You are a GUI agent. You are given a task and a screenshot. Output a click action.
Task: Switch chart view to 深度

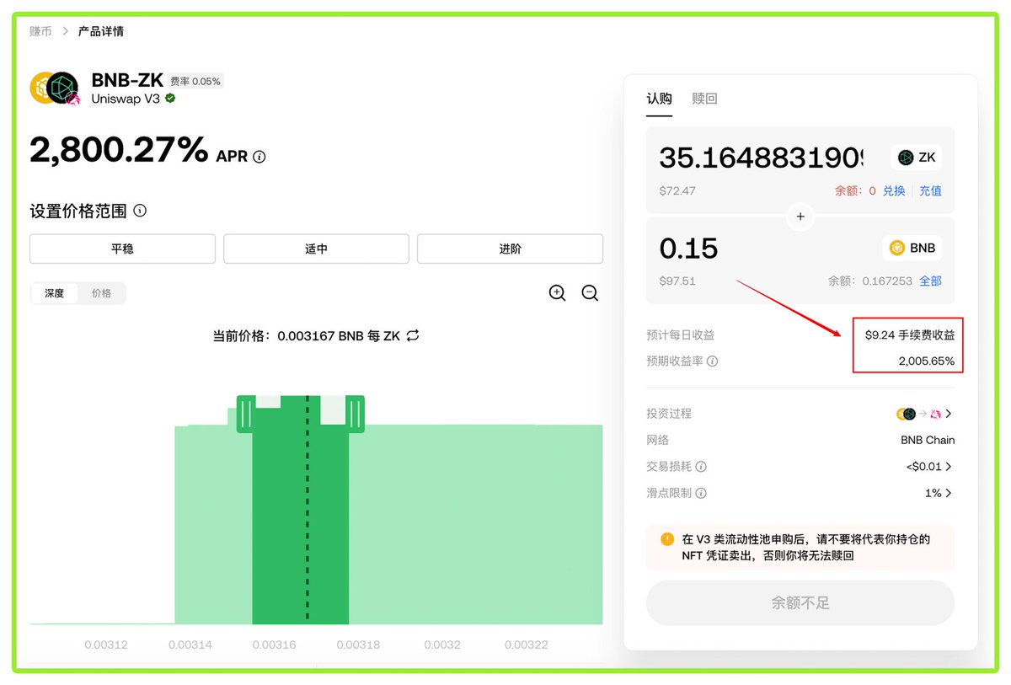click(55, 293)
